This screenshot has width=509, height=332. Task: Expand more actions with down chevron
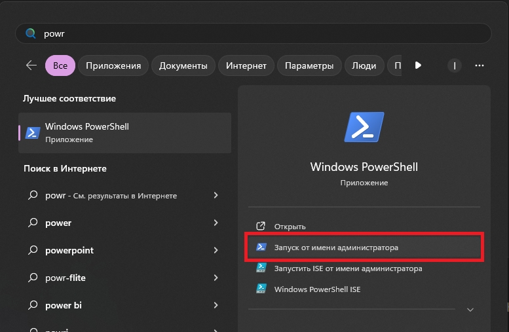click(x=470, y=309)
